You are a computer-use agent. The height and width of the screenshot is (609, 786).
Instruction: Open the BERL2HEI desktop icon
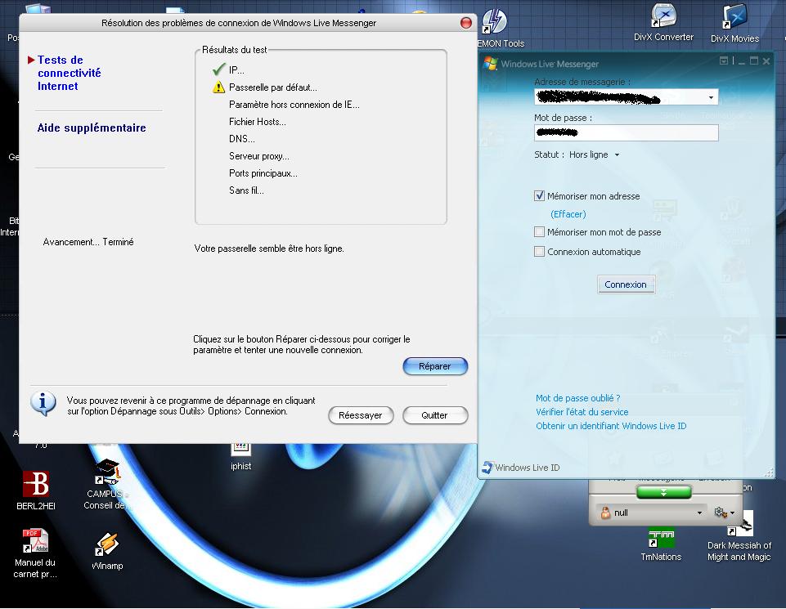[x=36, y=483]
